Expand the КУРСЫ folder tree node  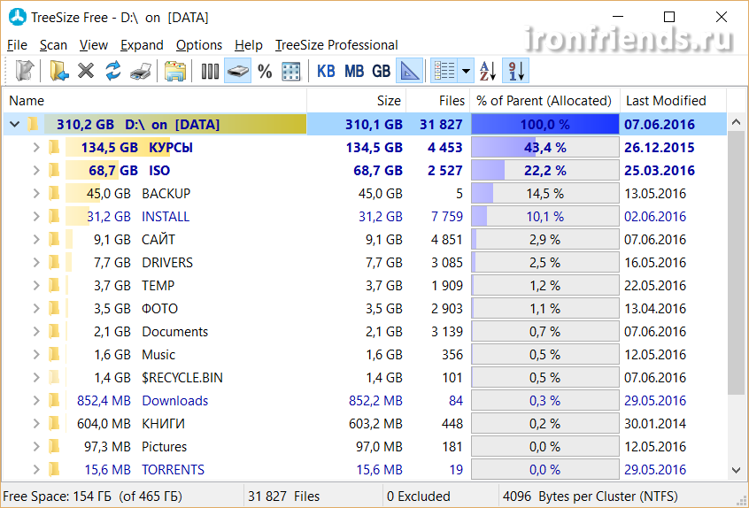click(35, 148)
